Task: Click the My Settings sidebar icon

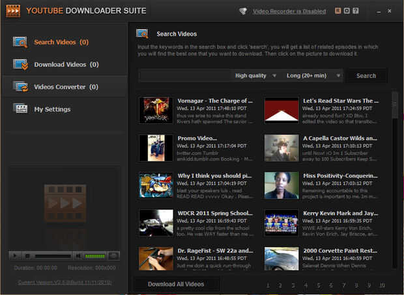Action: 20,109
